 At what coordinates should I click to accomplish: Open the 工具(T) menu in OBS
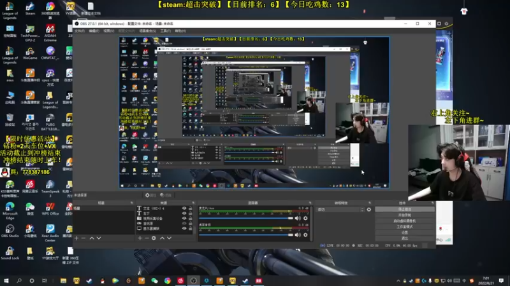coord(166,31)
